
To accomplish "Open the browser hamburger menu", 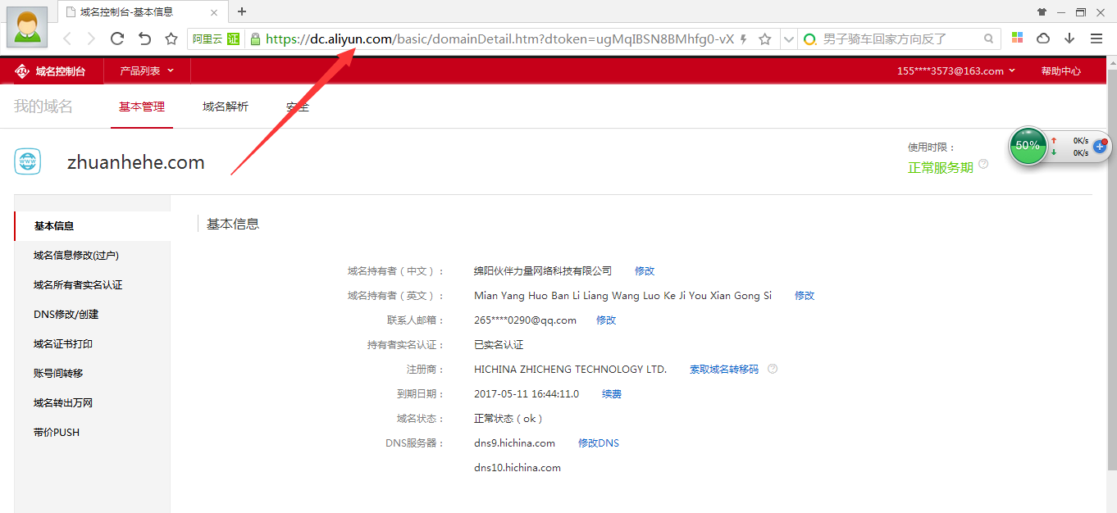I will pyautogui.click(x=1096, y=39).
